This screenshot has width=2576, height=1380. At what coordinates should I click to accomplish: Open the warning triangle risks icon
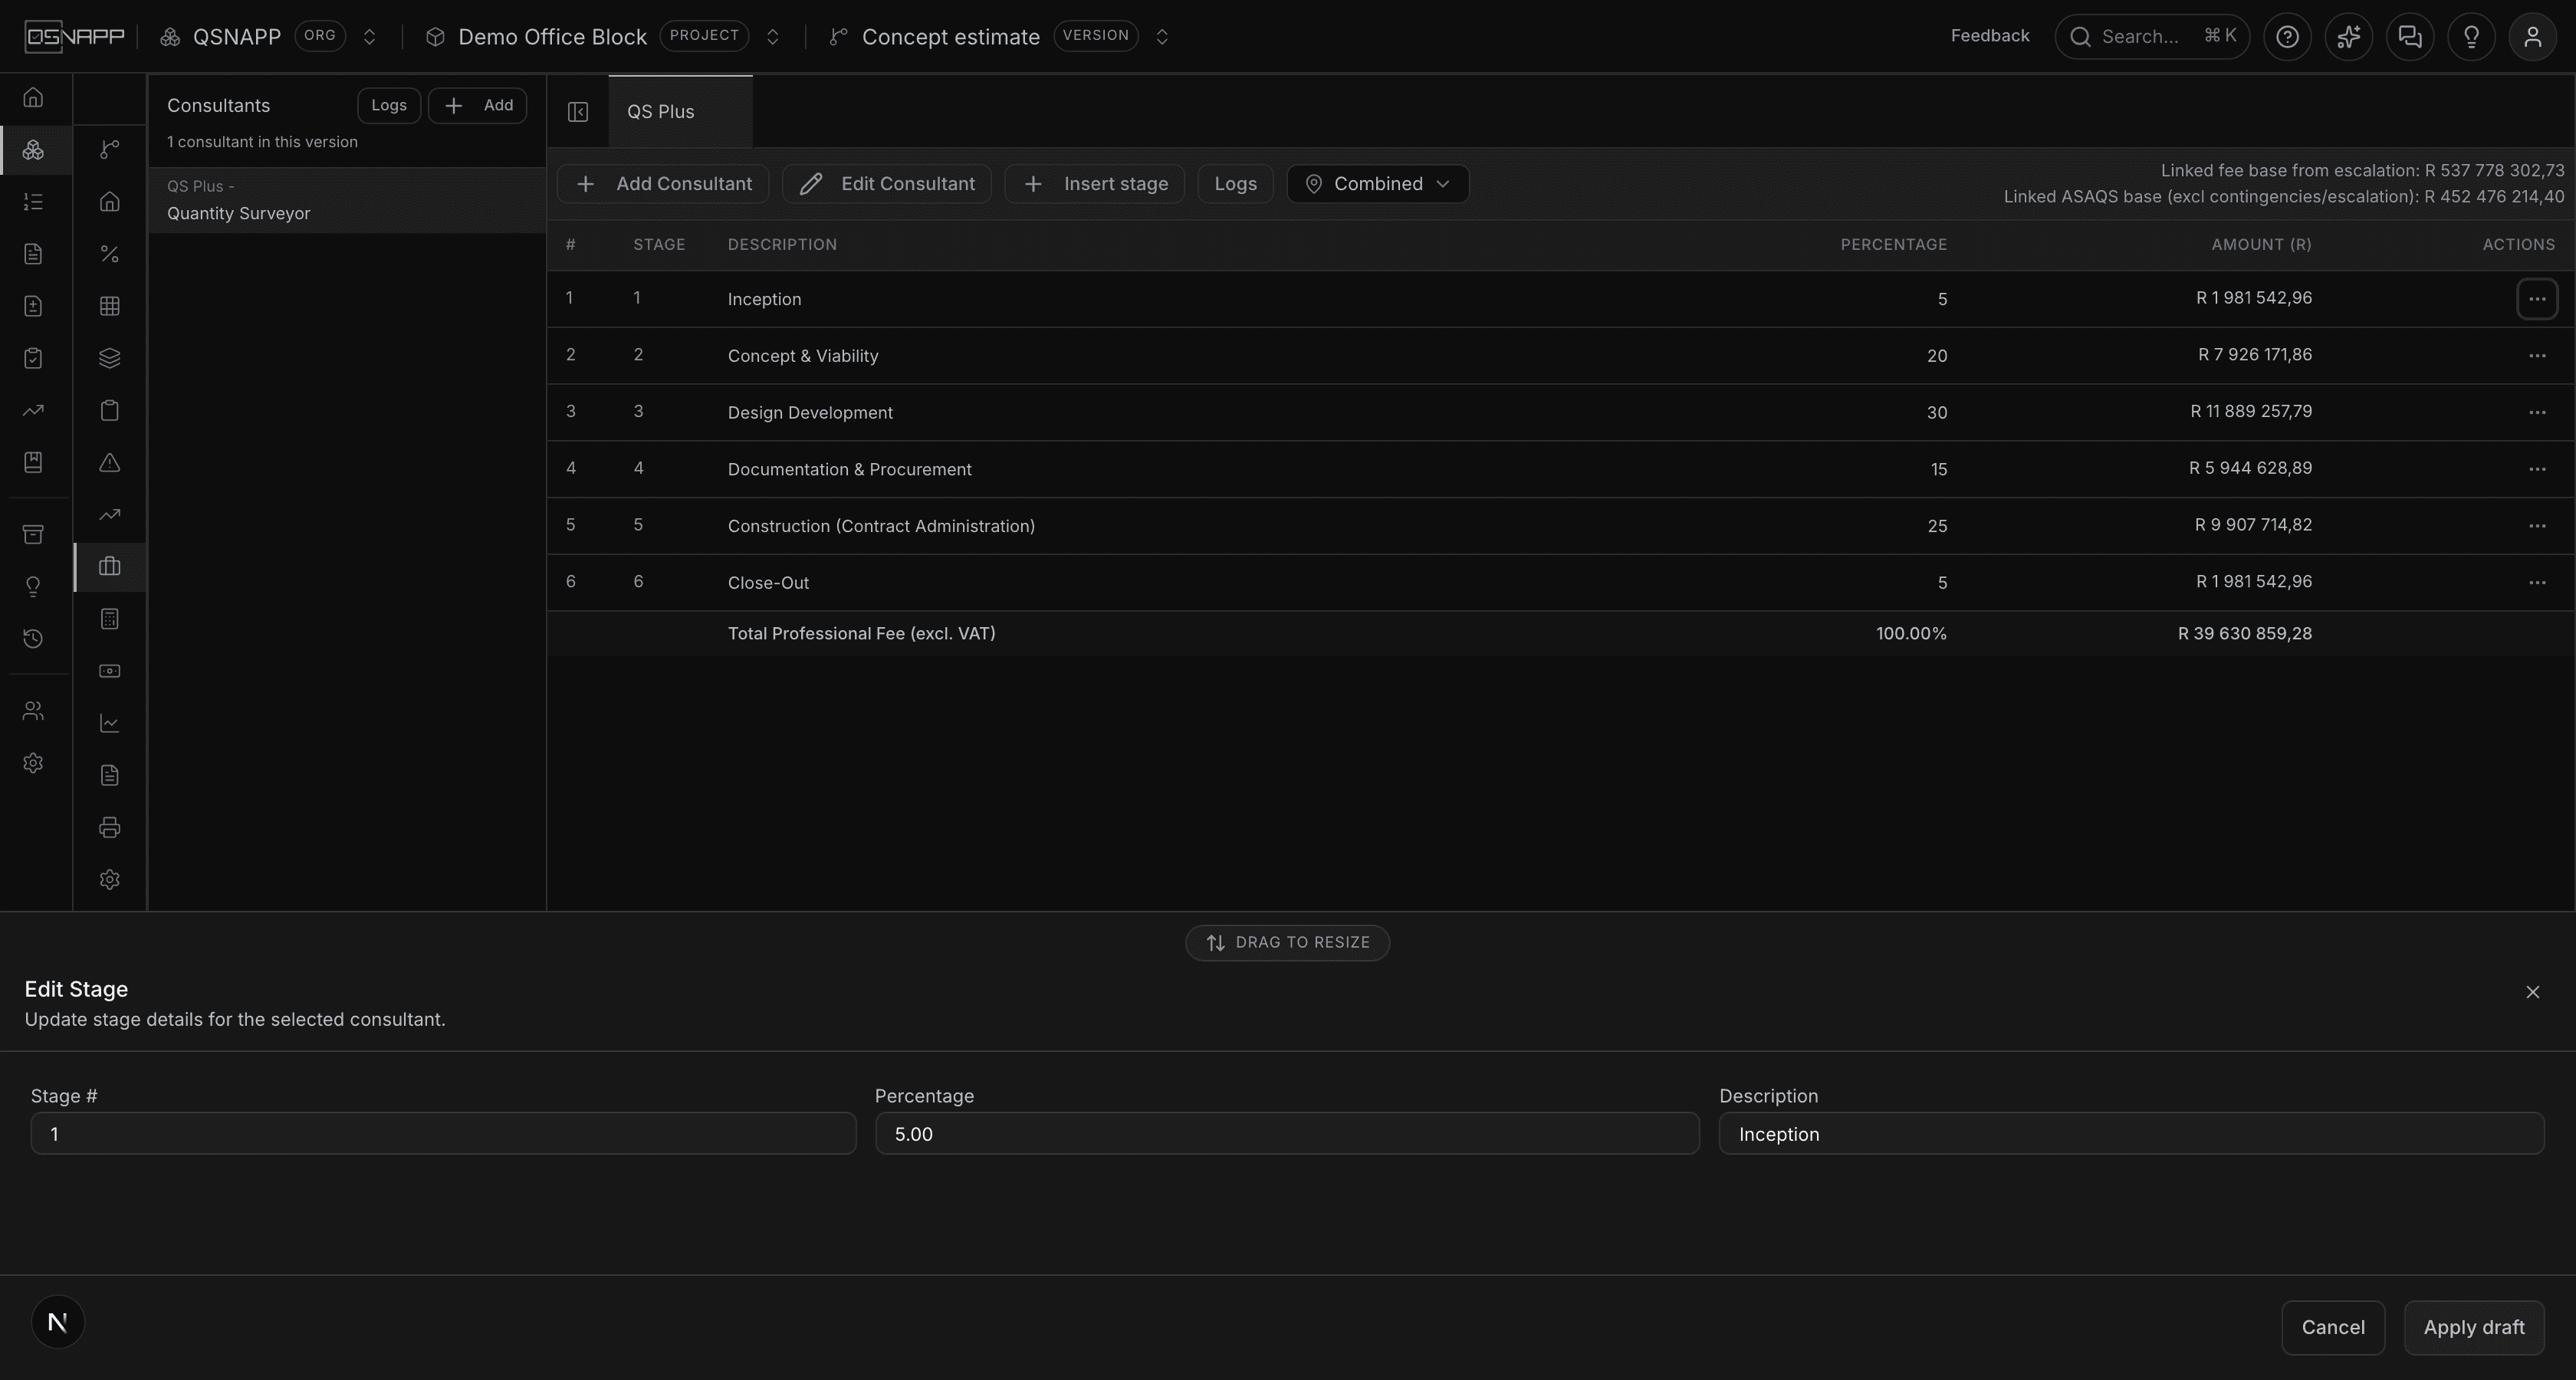[x=110, y=463]
